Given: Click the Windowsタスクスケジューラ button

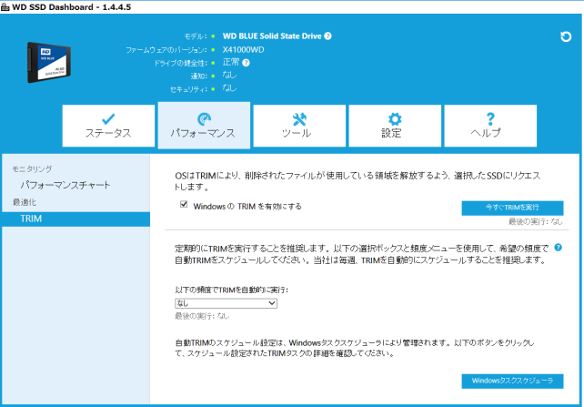Looking at the screenshot, I should 512,381.
